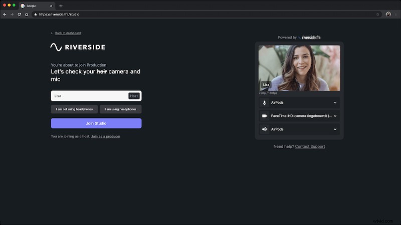Image resolution: width=401 pixels, height=225 pixels.
Task: Open the Contact Support link
Action: (x=310, y=146)
